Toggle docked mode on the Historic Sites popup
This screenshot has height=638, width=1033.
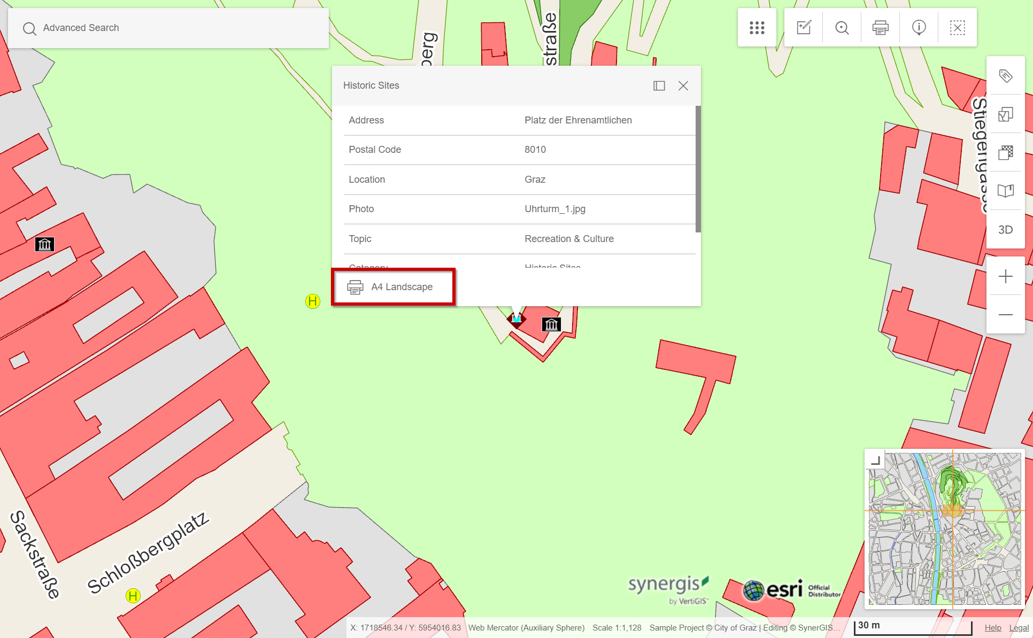click(x=659, y=85)
